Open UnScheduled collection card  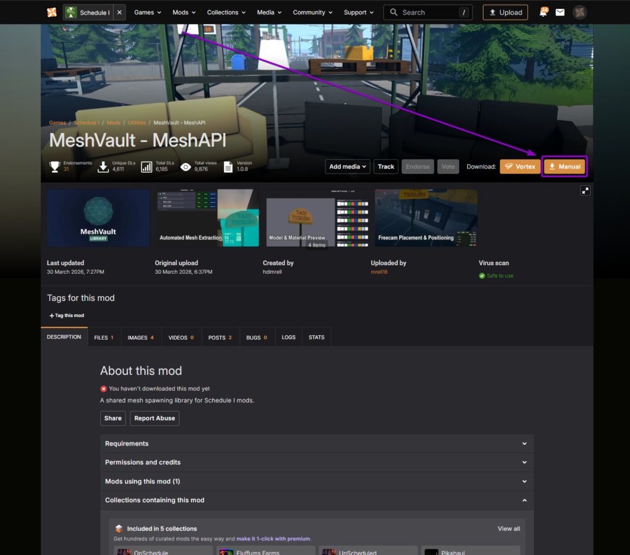(368, 551)
